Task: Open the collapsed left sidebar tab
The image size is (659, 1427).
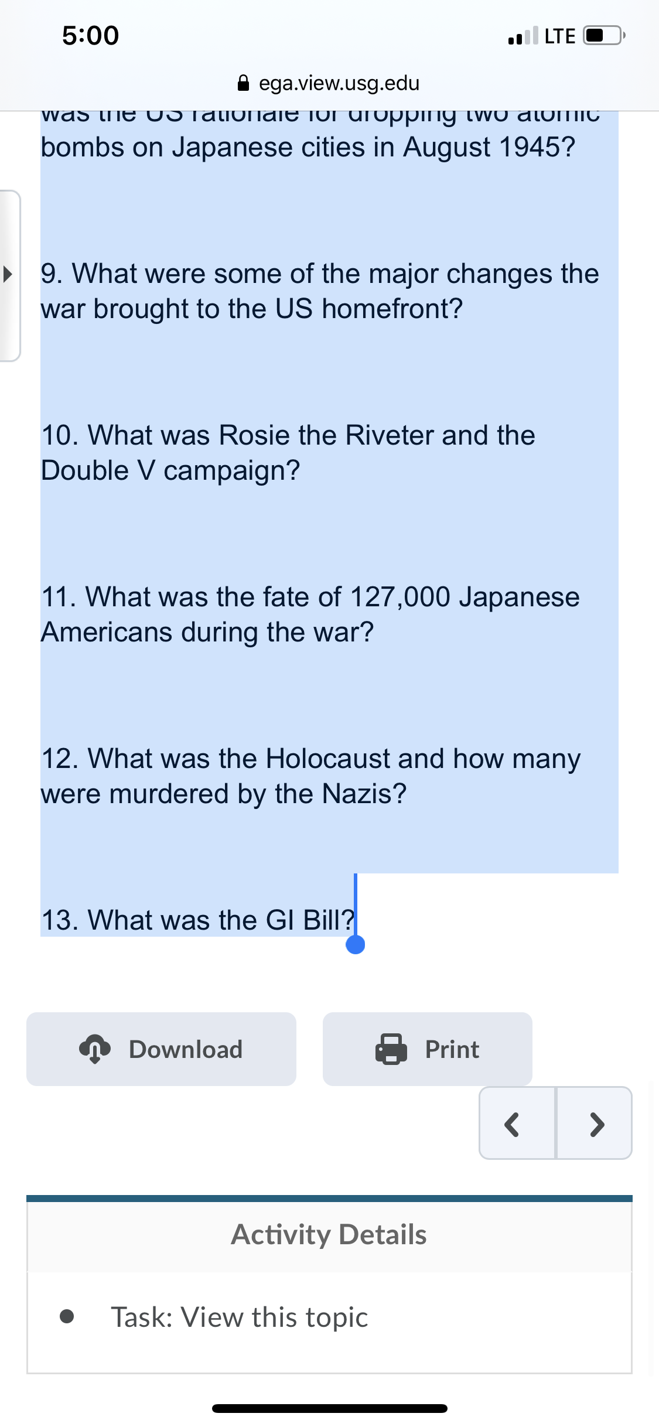Action: click(10, 275)
